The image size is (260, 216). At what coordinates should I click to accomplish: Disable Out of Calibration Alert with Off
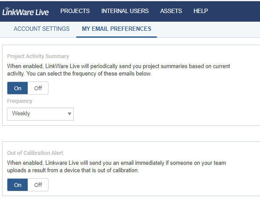pyautogui.click(x=38, y=185)
